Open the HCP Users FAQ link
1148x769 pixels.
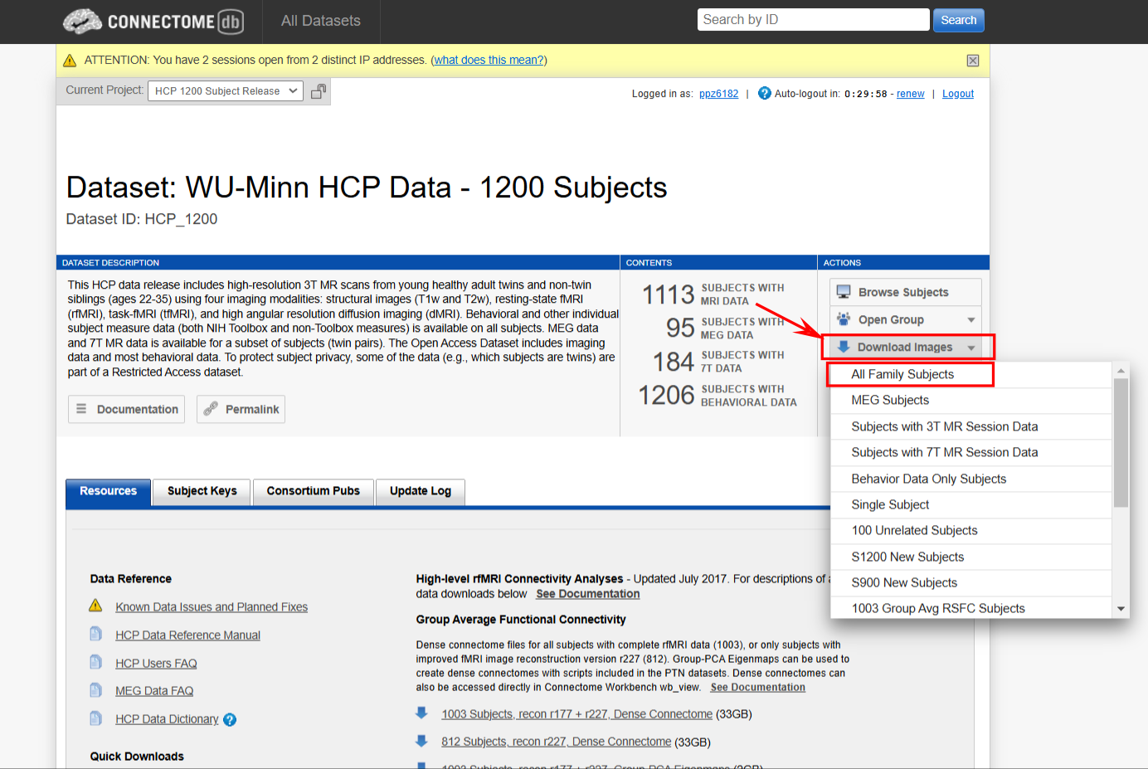point(156,664)
